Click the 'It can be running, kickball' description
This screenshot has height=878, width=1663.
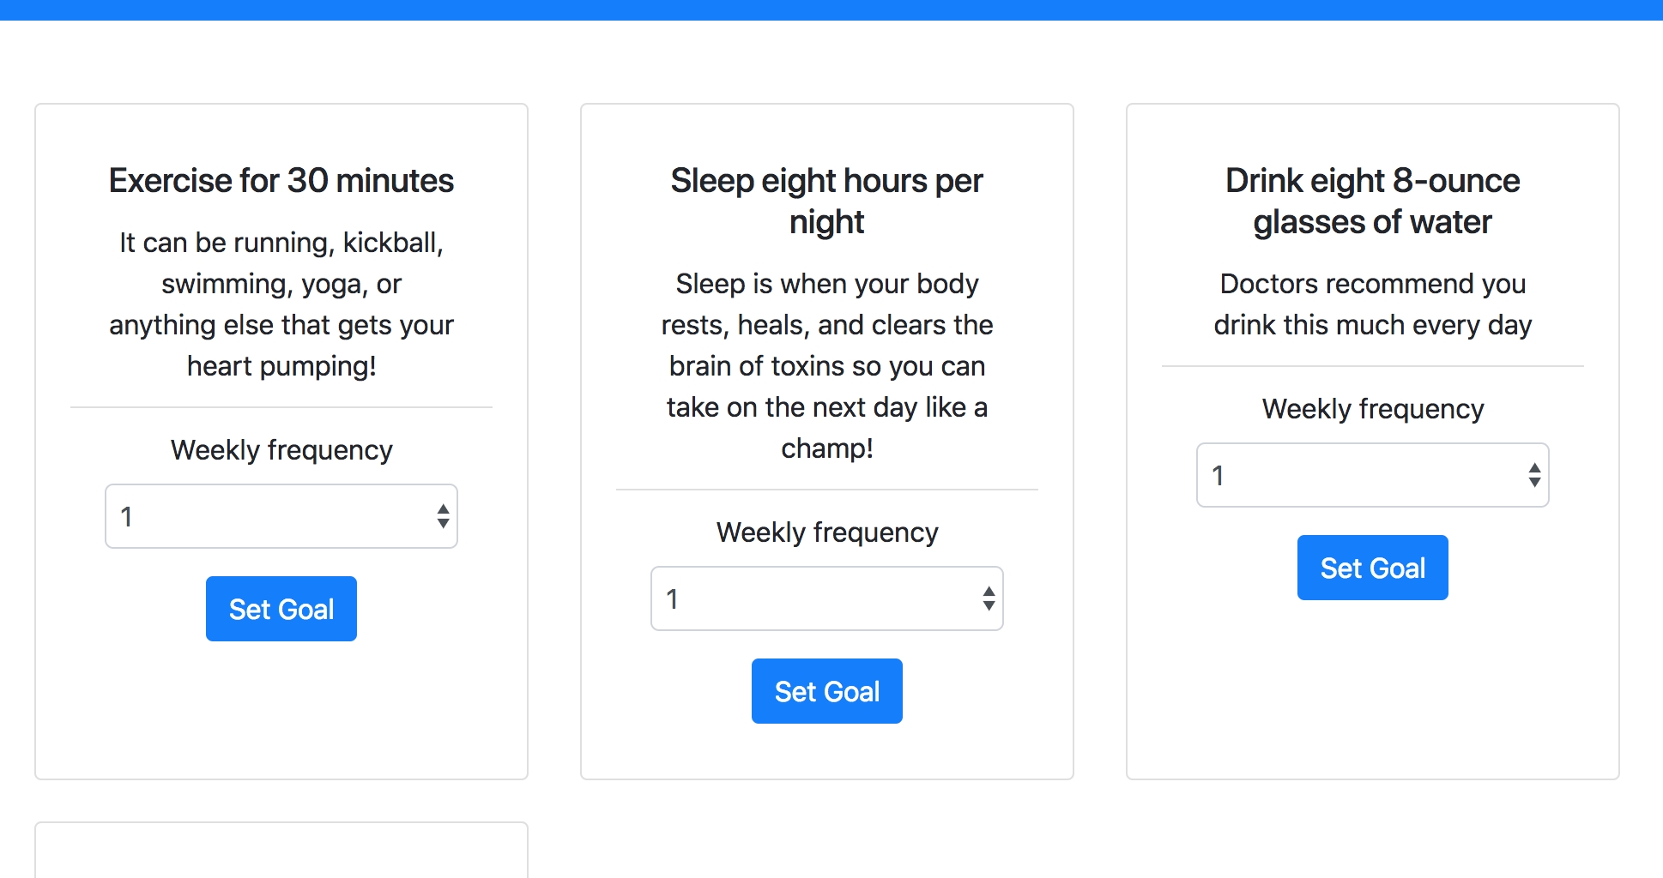point(281,304)
